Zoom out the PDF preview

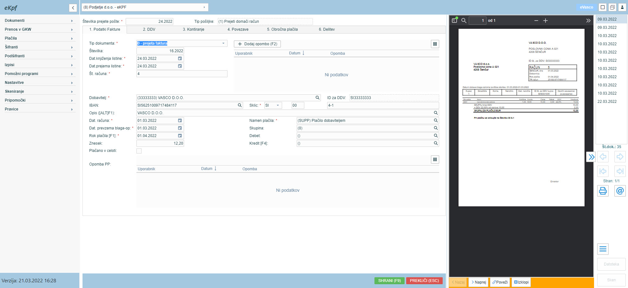pyautogui.click(x=536, y=21)
